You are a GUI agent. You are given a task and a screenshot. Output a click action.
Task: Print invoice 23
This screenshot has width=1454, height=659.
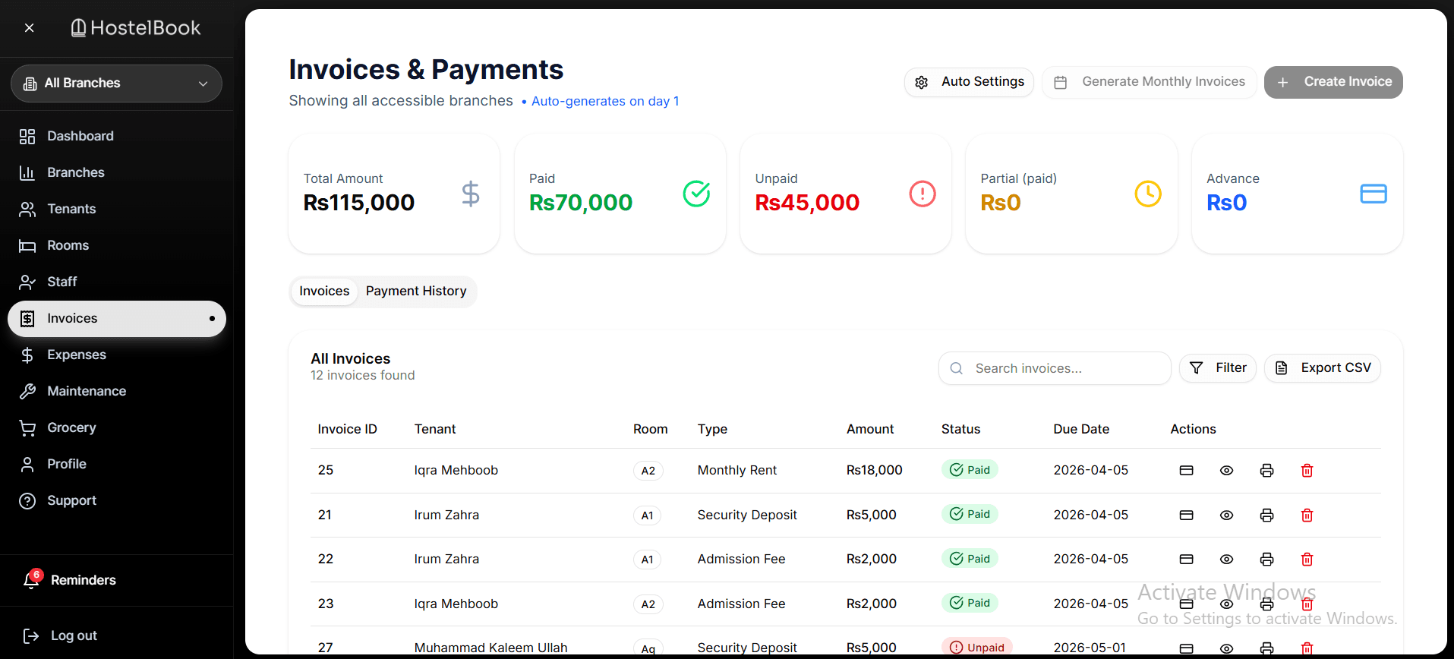(x=1266, y=604)
